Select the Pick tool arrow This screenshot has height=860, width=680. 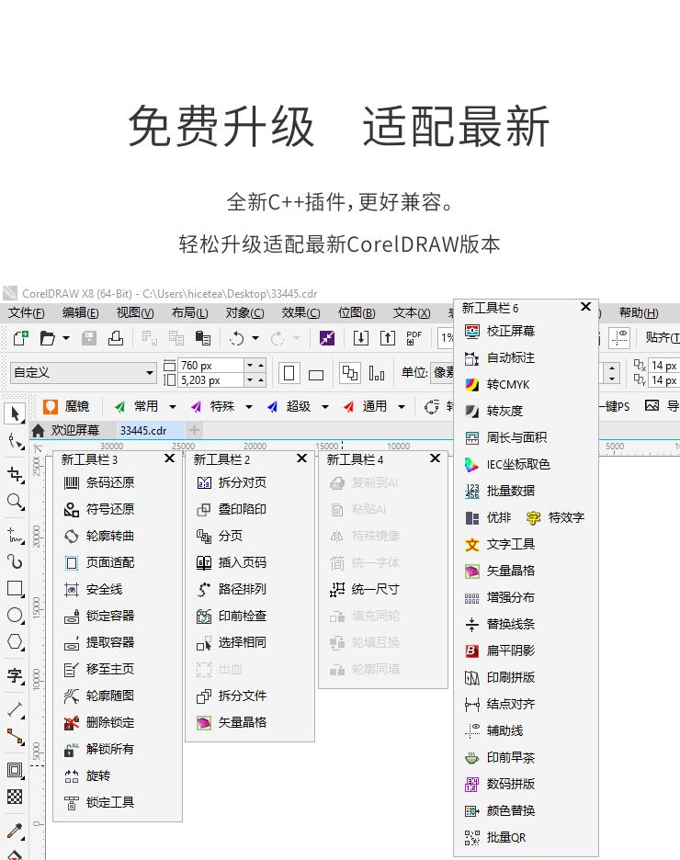16,413
